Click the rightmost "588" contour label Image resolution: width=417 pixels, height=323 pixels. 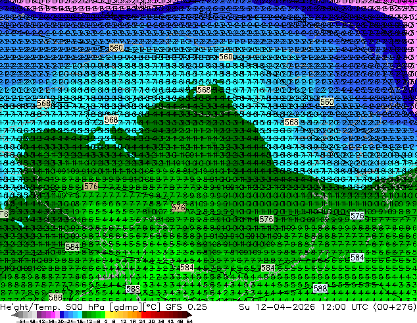[x=320, y=288]
